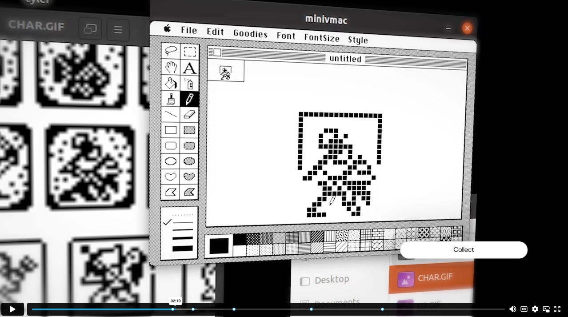This screenshot has width=568, height=317.
Task: Open the Edit menu
Action: [215, 32]
